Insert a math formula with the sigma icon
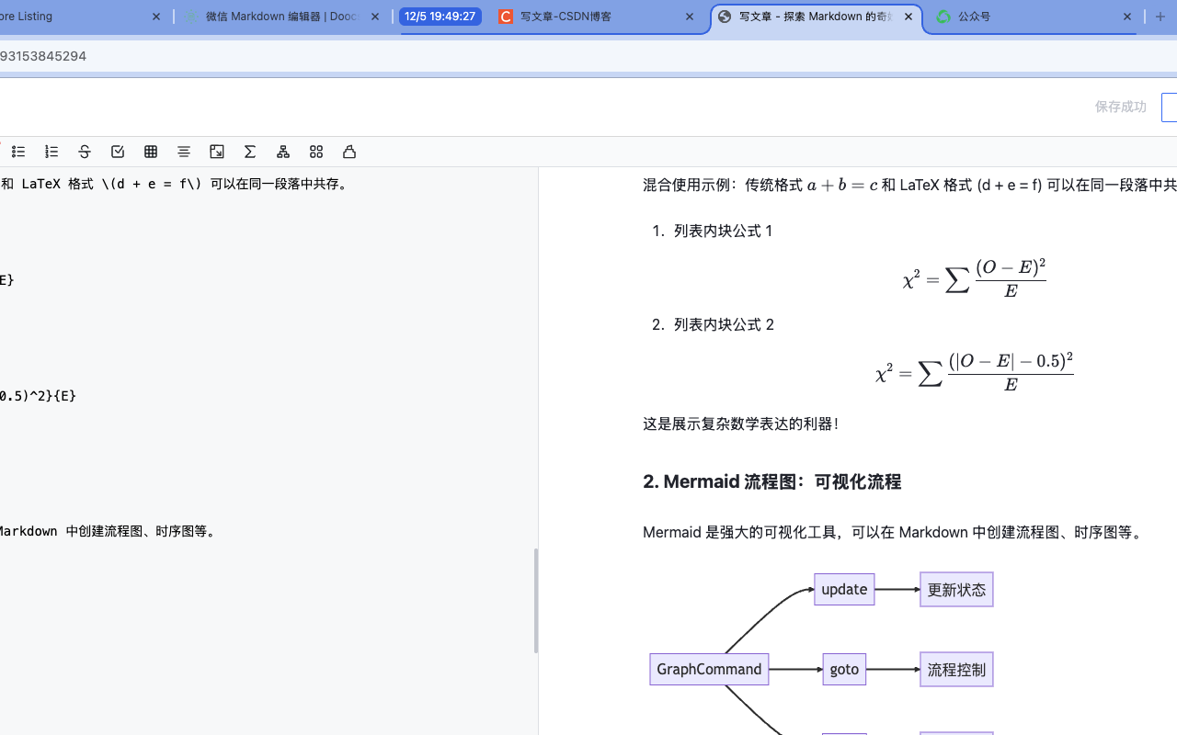This screenshot has height=735, width=1177. click(249, 152)
